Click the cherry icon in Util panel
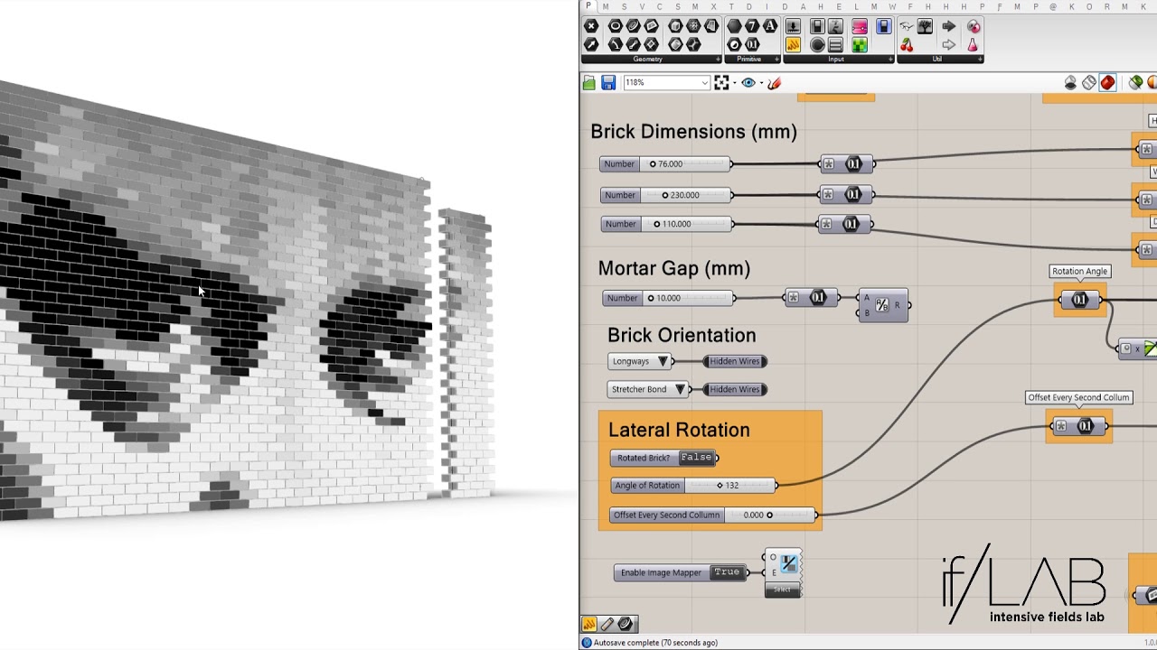The image size is (1157, 650). click(907, 44)
